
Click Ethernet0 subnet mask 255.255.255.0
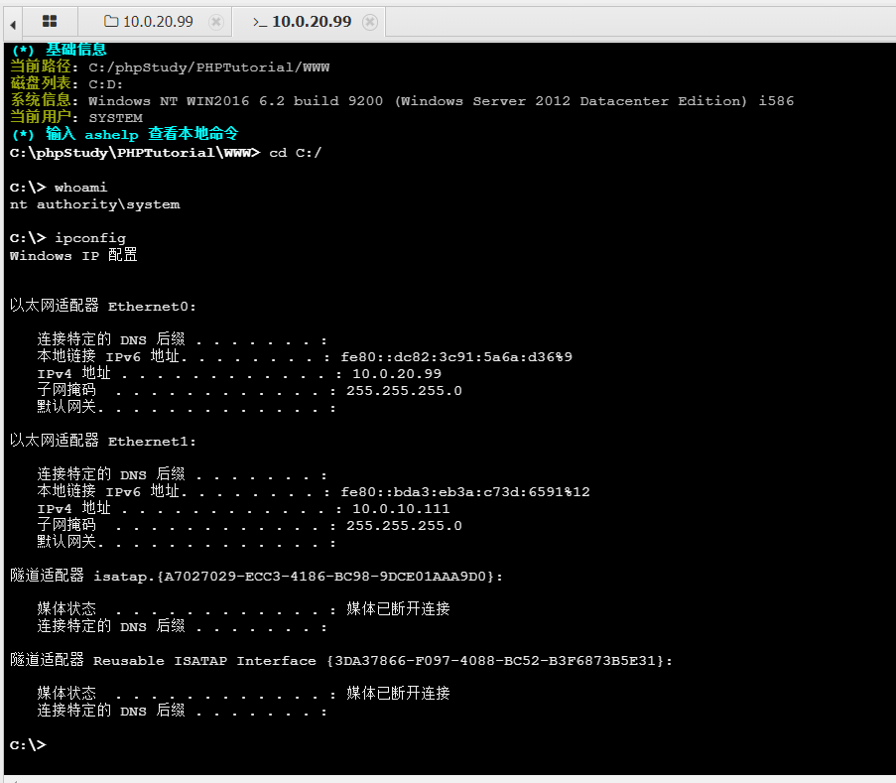pyautogui.click(x=404, y=391)
